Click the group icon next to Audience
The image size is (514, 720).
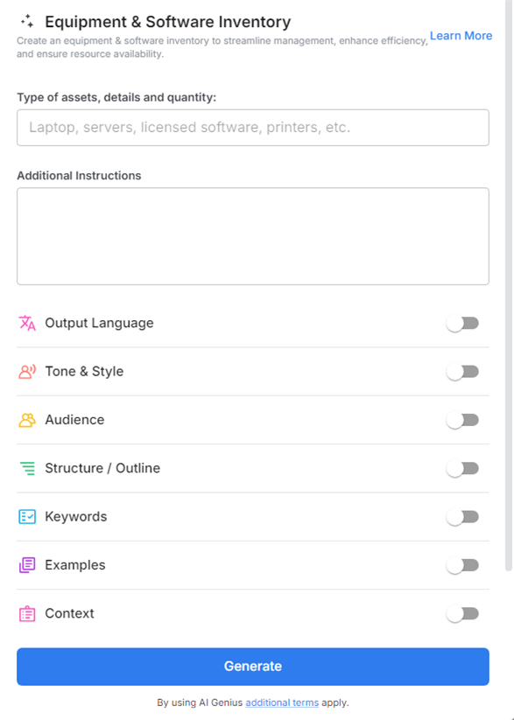tap(25, 420)
